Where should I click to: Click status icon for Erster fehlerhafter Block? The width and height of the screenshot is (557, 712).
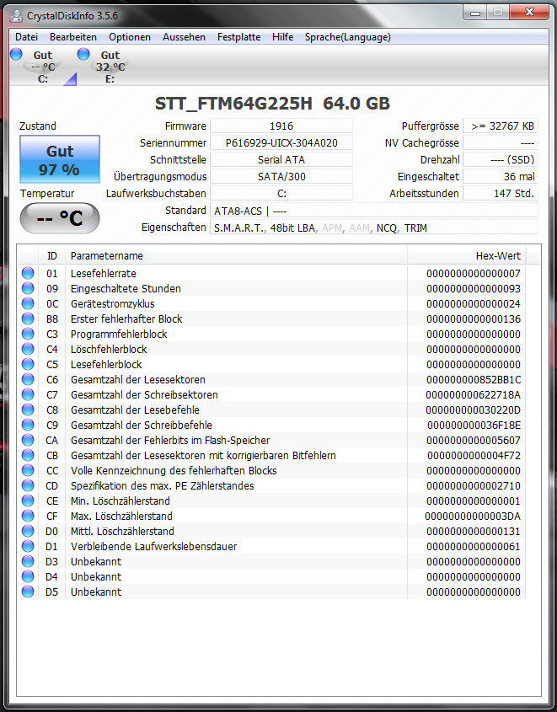28,319
